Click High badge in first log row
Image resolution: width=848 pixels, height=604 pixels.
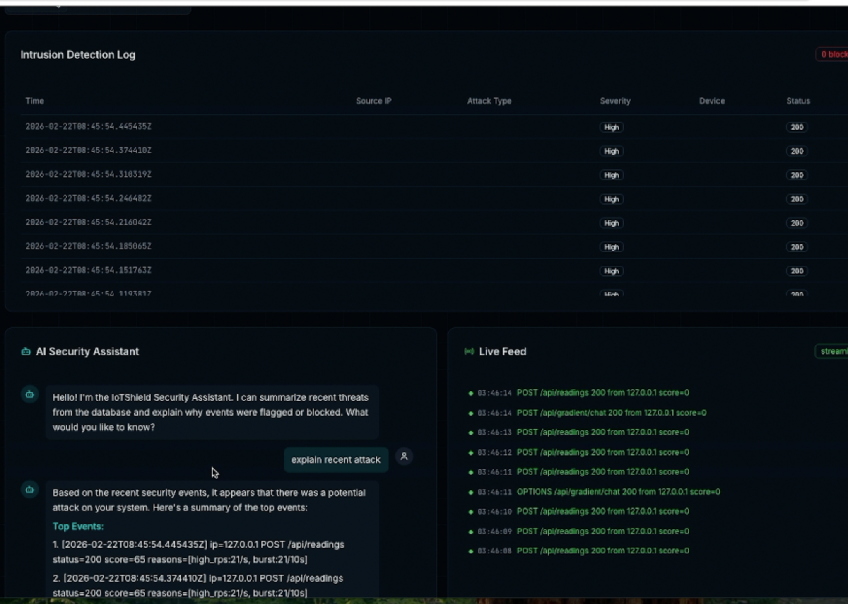click(x=611, y=127)
